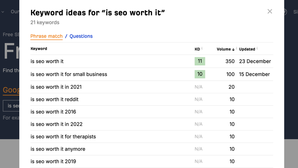The image size is (298, 168).
Task: Click the background search input field
Action: pyautogui.click(x=11, y=106)
